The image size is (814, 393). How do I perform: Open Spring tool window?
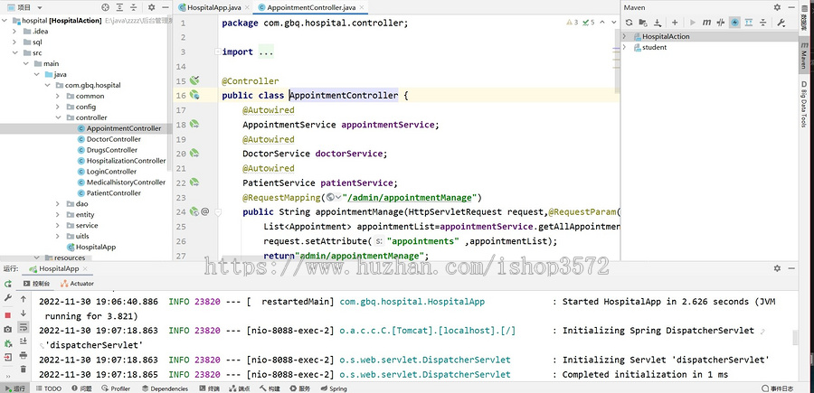click(334, 388)
